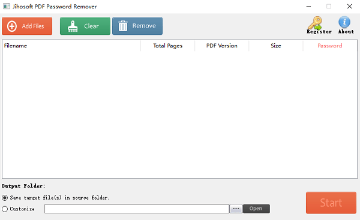Viewport: 360px width, 220px height.
Task: Minimize the Jihosoft PDF Password Remover window
Action: (308, 7)
